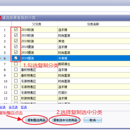Check row 12 打底衫 checkbox

pos(16,92)
